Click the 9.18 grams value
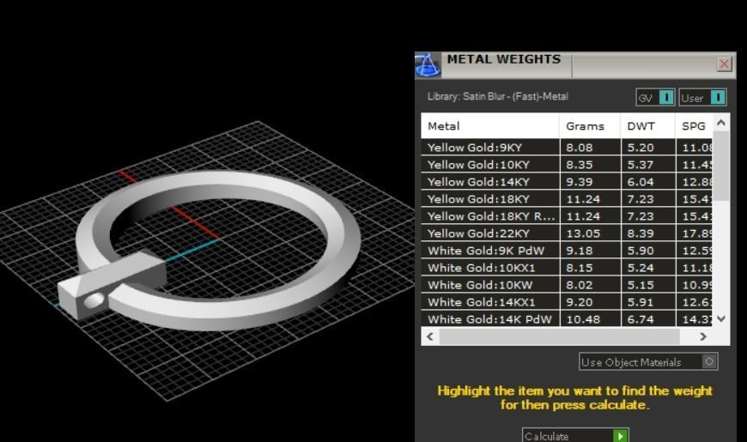 click(x=580, y=251)
